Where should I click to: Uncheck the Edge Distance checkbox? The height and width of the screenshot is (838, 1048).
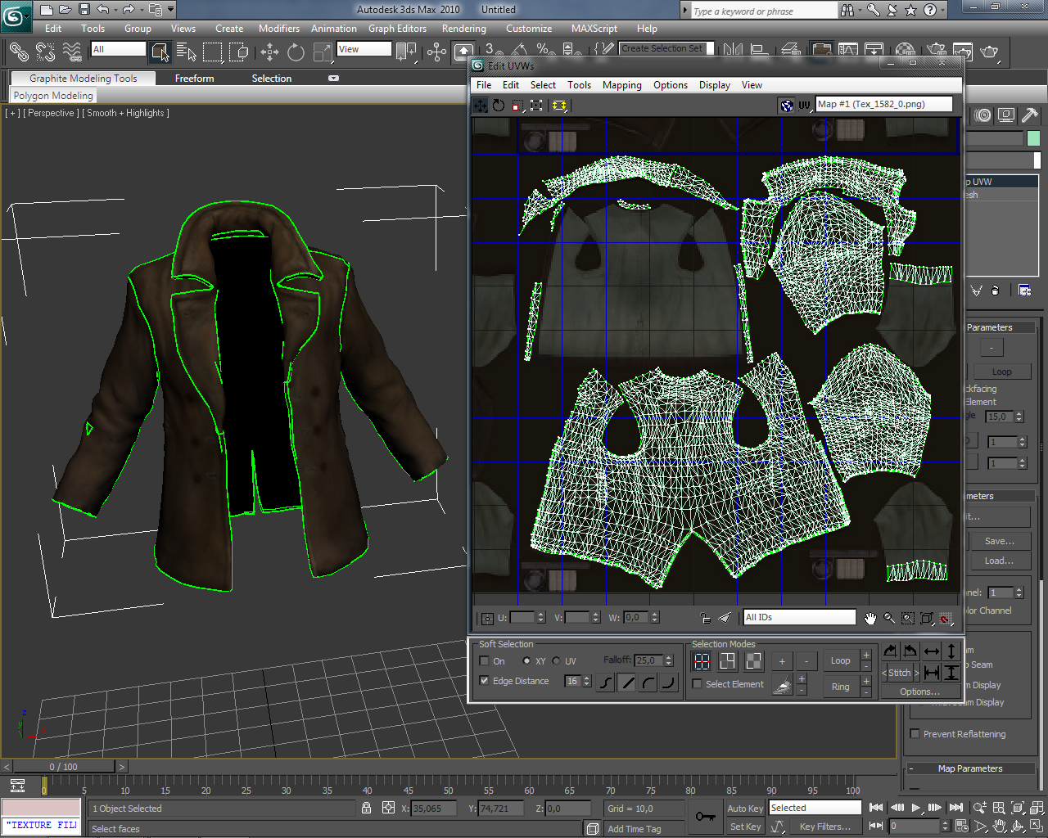(x=485, y=681)
